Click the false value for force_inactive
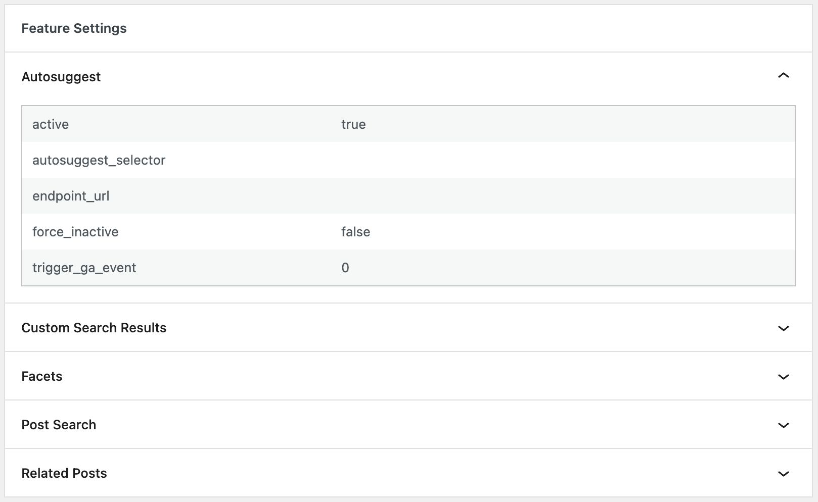This screenshot has height=502, width=818. 356,232
